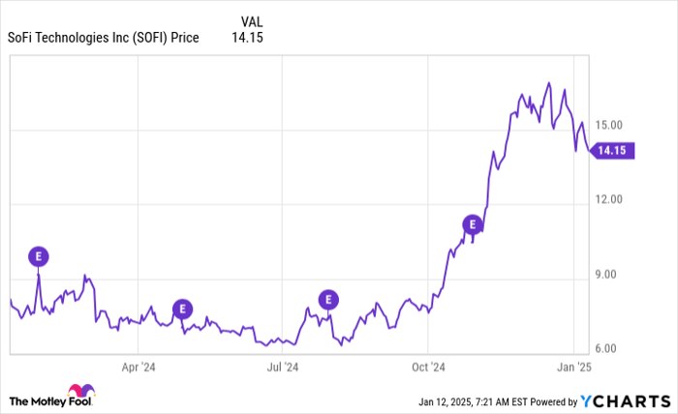Select the Oct '24 axis label
Screen dimensions: 678x414
[x=427, y=367]
